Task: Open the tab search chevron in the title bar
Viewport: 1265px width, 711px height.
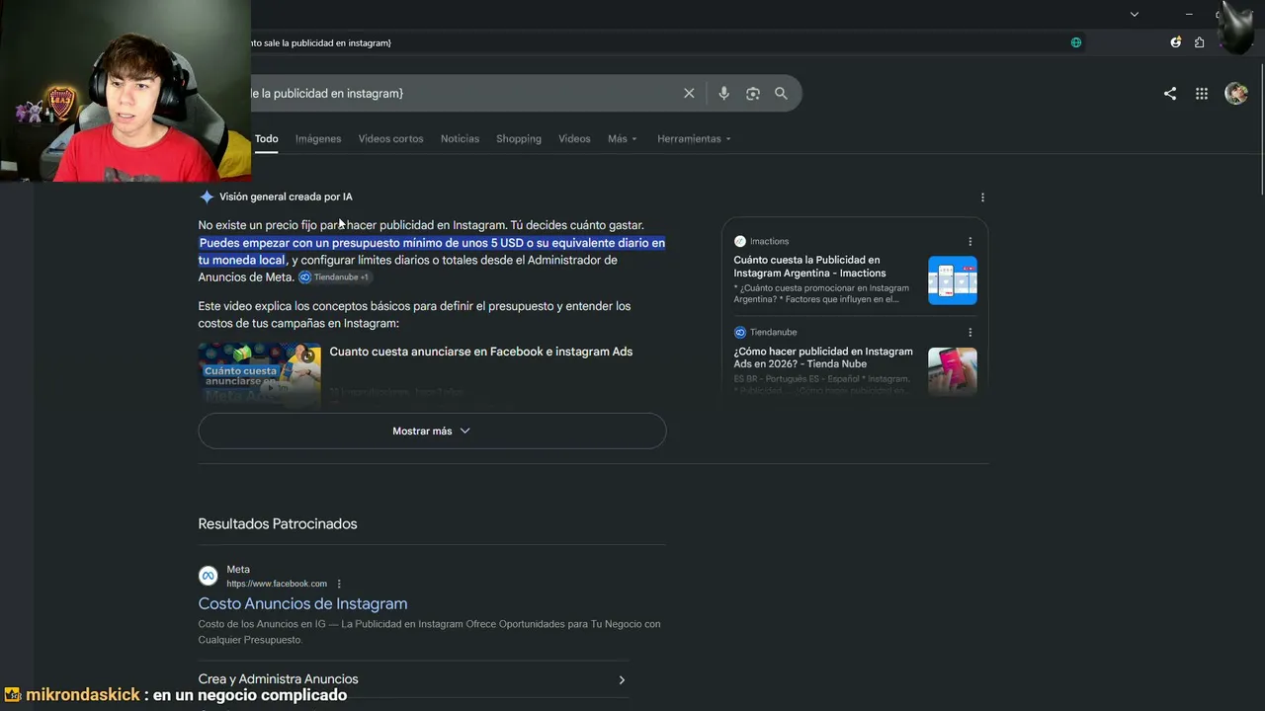Action: tap(1135, 14)
